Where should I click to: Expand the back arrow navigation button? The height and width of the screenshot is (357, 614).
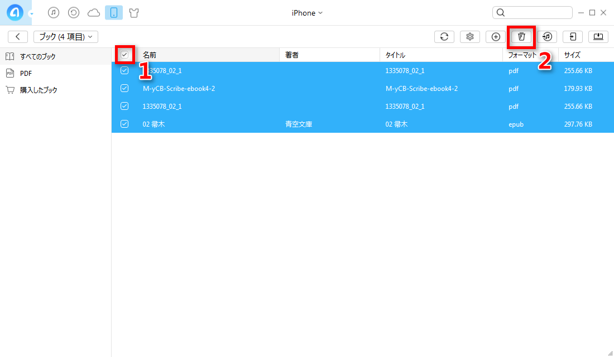[x=17, y=36]
